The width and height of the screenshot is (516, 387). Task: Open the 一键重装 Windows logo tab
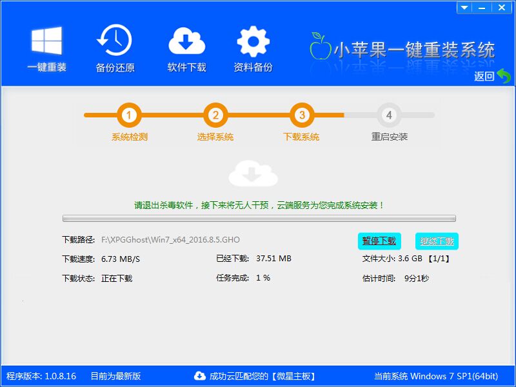(46, 41)
